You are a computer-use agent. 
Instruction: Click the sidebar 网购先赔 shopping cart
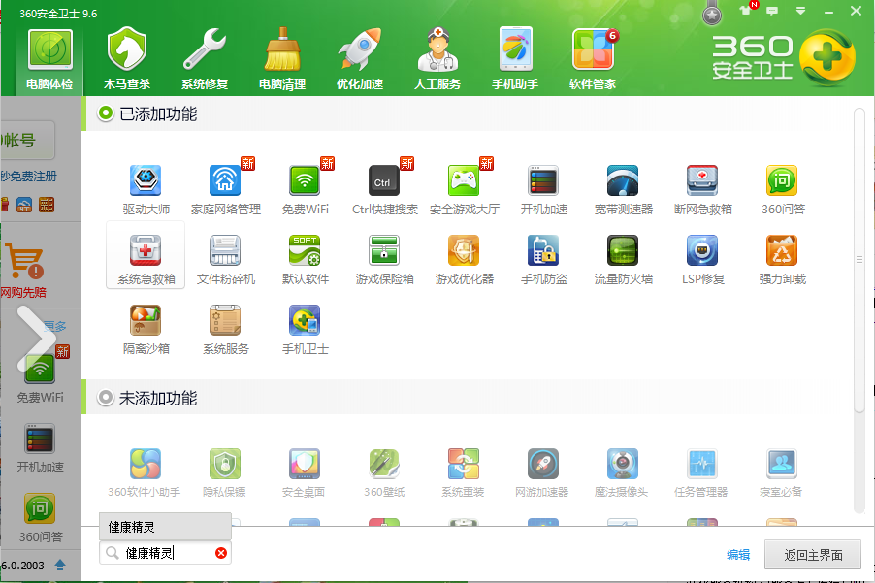click(x=24, y=271)
